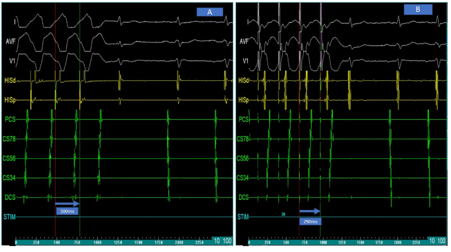451x252 pixels.
Task: Click the 100 value on panel A ruler
Action: click(227, 241)
